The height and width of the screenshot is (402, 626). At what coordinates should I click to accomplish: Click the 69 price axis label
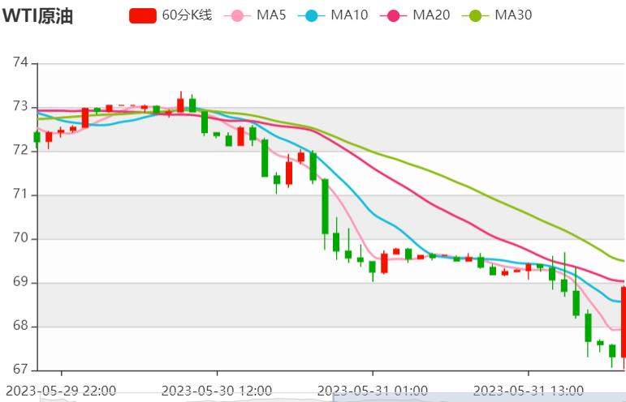[20, 281]
